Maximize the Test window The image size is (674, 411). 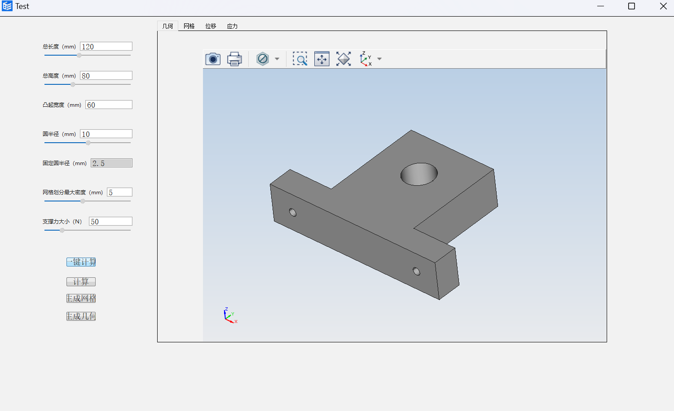(631, 6)
